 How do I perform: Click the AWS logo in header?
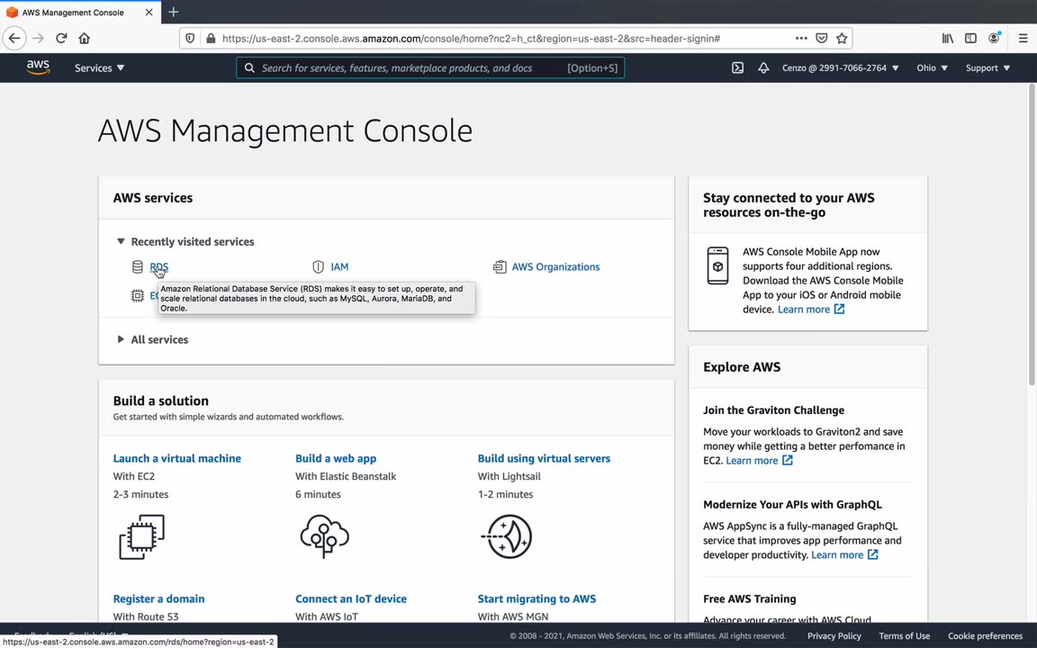coord(38,67)
